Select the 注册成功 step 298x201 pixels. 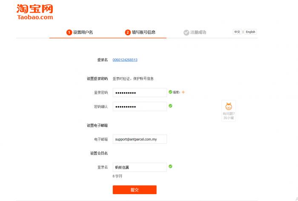click(195, 32)
